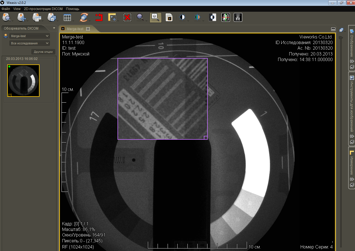This screenshot has height=251, width=355.
Task: Click the red reset arrow icon
Action: click(x=99, y=18)
